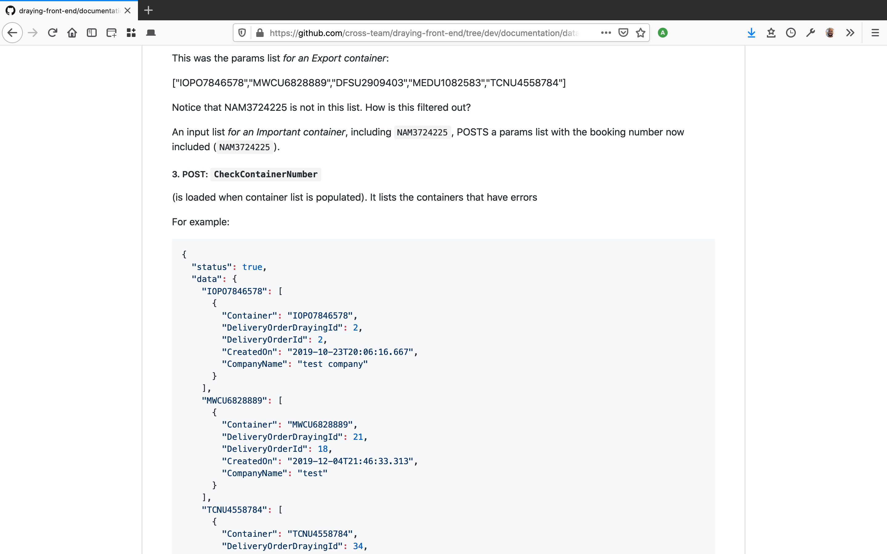Open a new browser tab

[148, 10]
